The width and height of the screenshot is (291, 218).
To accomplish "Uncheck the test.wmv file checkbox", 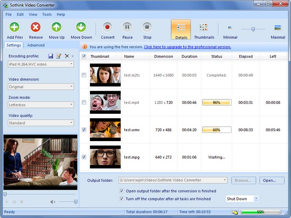I will (84, 130).
